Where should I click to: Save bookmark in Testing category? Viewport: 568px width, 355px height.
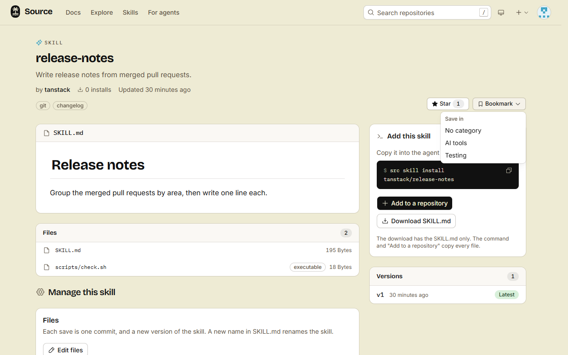coord(483,155)
